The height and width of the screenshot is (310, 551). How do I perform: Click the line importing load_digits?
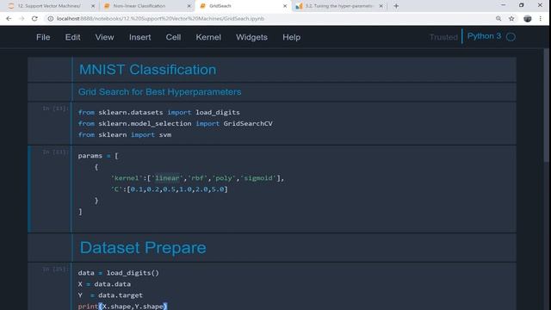pyautogui.click(x=158, y=113)
